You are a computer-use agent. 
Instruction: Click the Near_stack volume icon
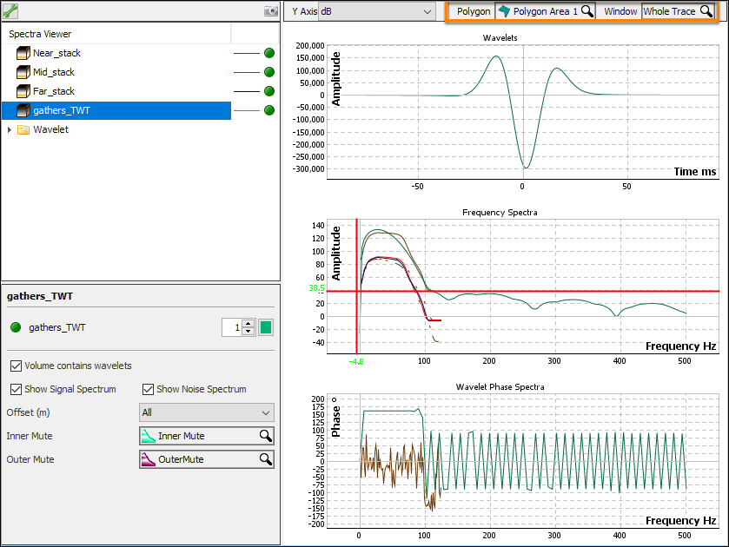tap(23, 53)
